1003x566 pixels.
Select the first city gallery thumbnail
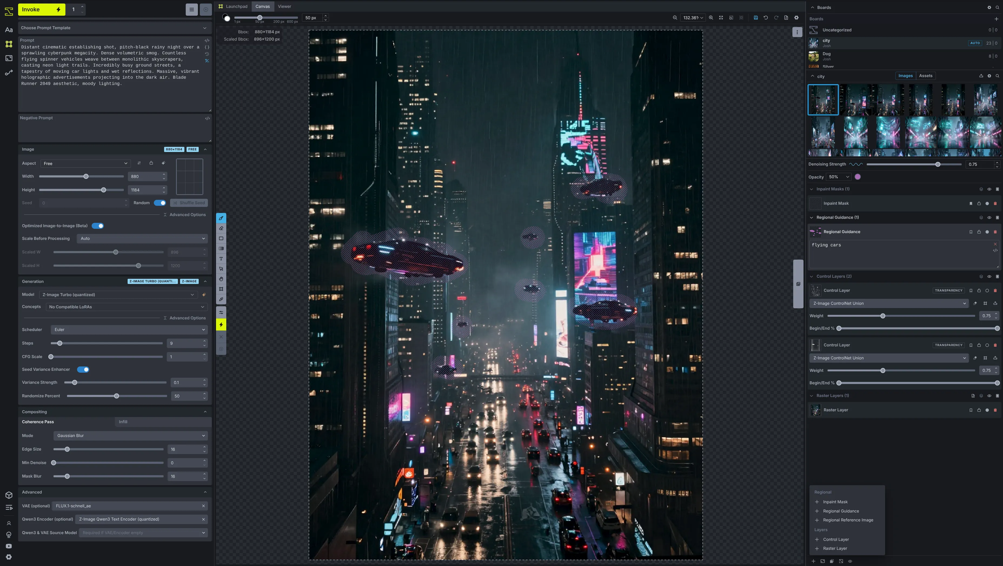point(823,100)
